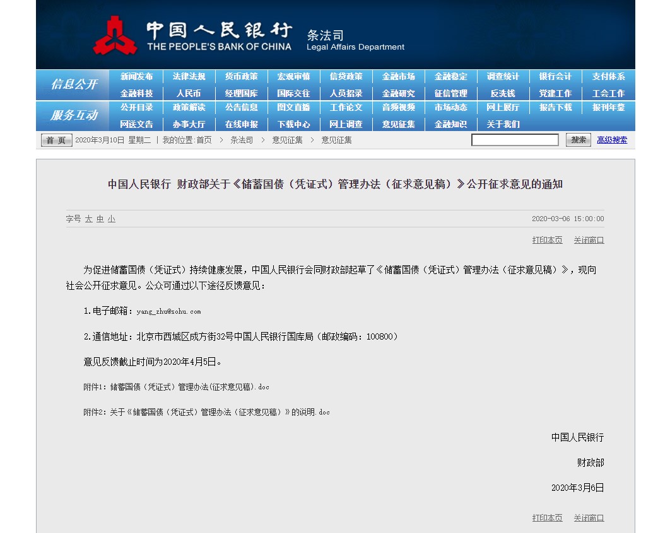The width and height of the screenshot is (670, 533).
Task: Set font size to small (小)
Action: pyautogui.click(x=111, y=219)
